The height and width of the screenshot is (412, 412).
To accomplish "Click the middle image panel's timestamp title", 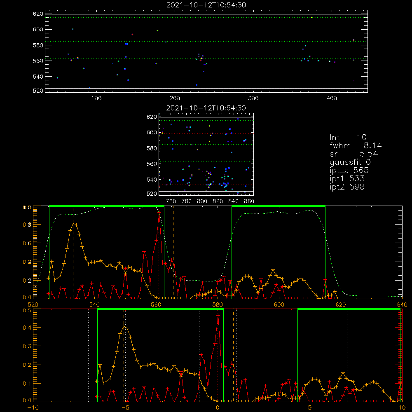I will [x=206, y=108].
